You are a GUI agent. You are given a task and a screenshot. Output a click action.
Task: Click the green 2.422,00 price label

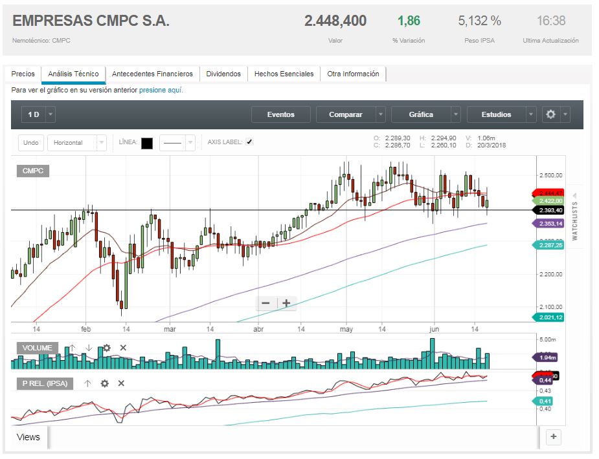point(548,201)
